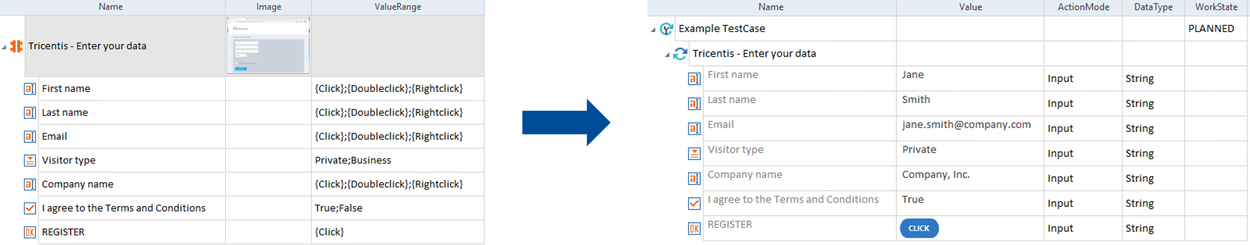Collapse the Tricentis module tree in left panel
The image size is (1250, 245).
click(x=4, y=48)
